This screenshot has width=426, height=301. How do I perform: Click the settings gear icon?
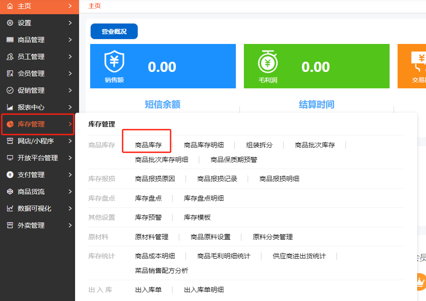tap(10, 23)
